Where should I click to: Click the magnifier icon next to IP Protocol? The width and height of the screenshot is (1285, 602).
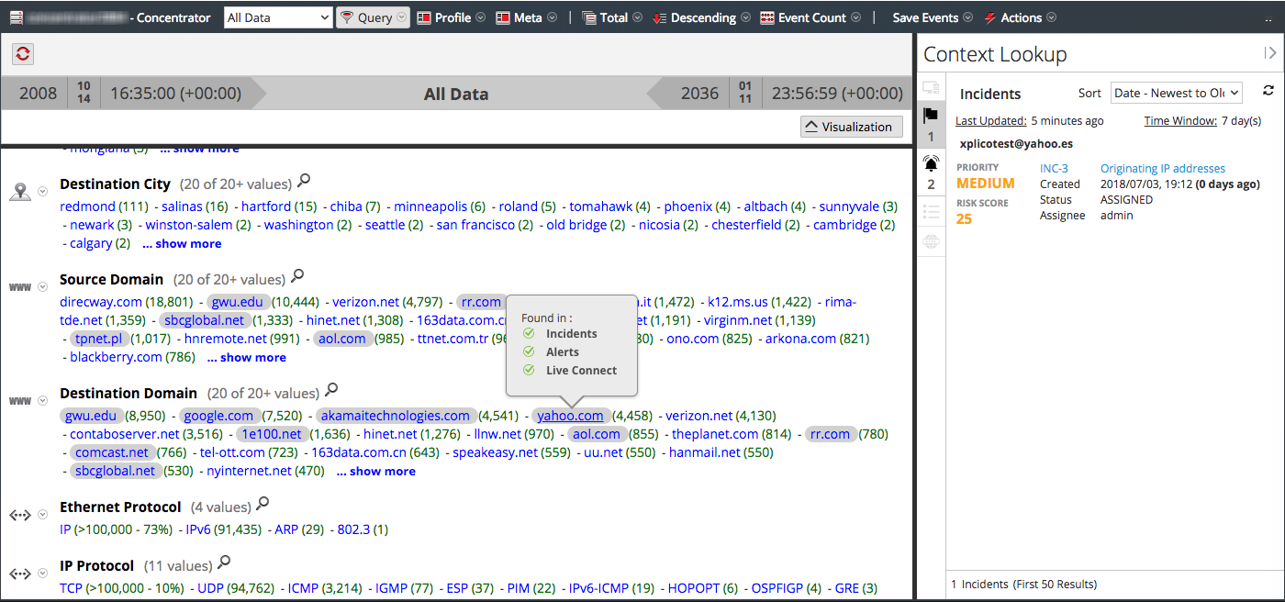[223, 563]
